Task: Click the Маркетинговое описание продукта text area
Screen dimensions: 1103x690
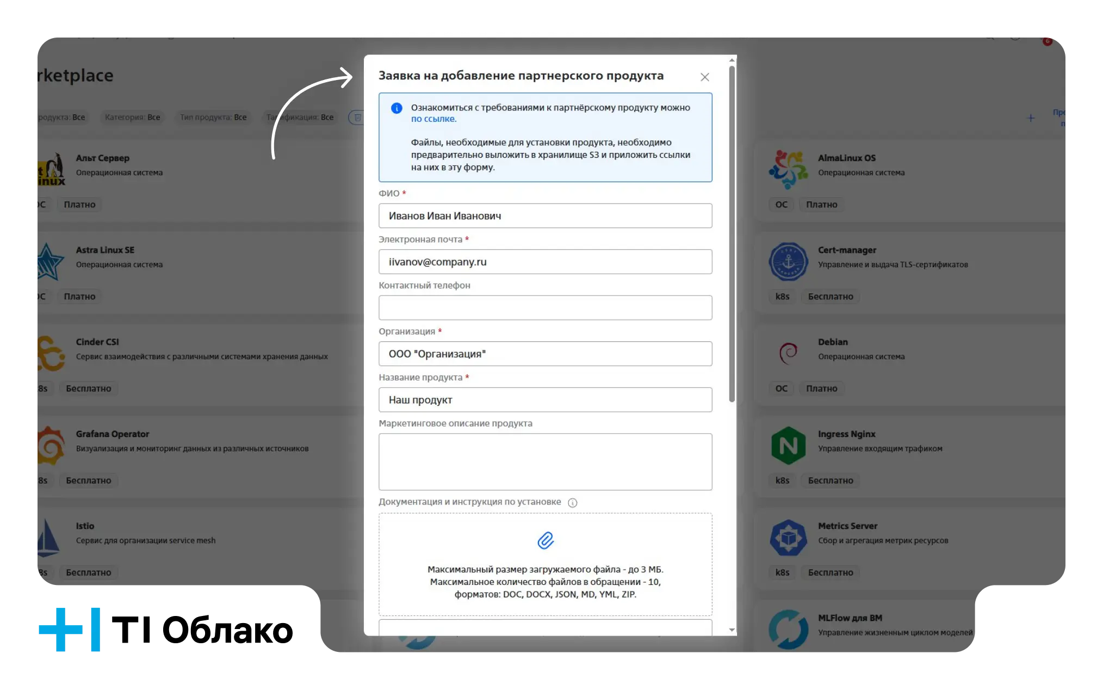Action: coord(545,462)
